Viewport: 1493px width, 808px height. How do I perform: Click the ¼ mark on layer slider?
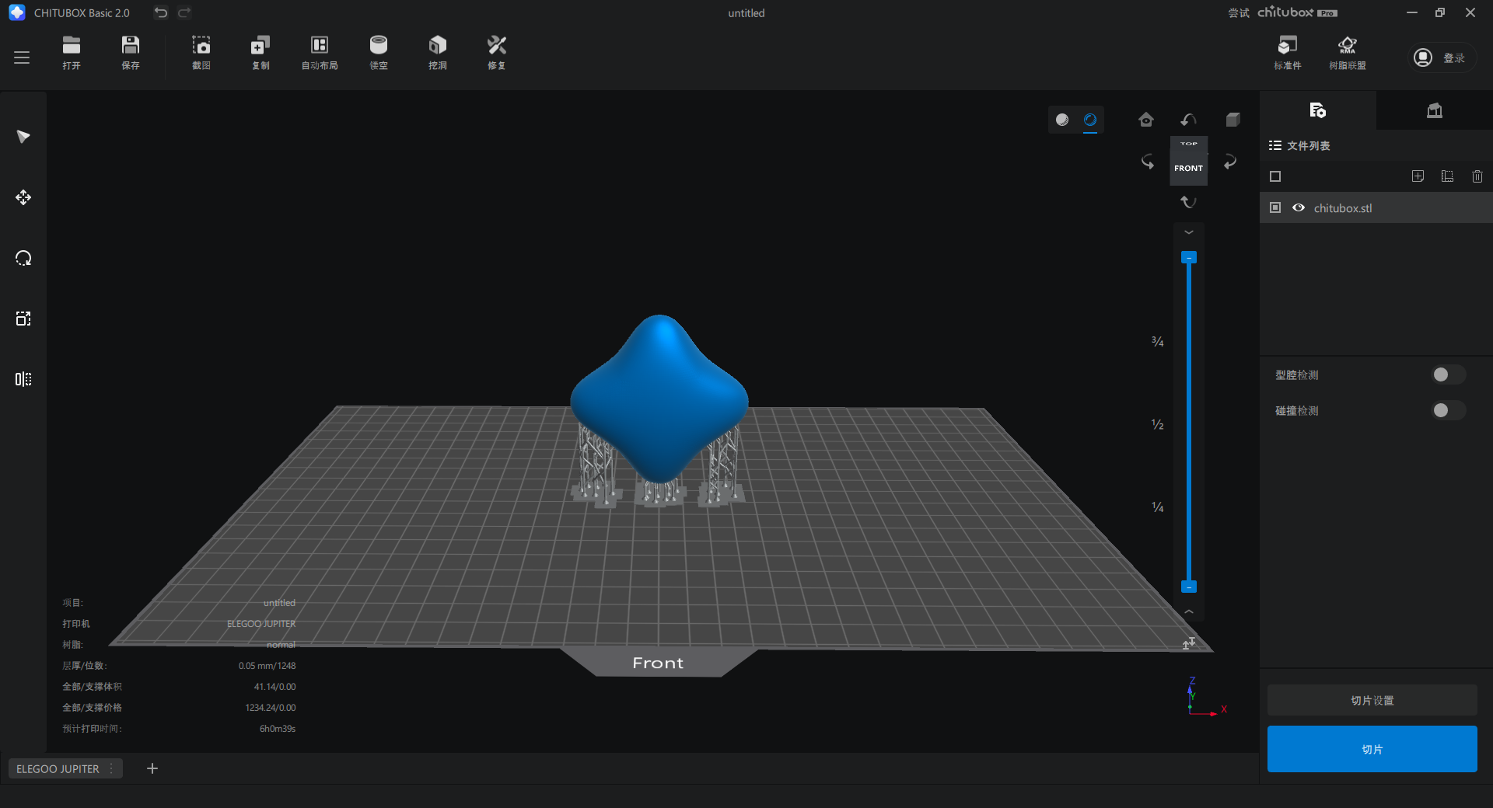1157,507
